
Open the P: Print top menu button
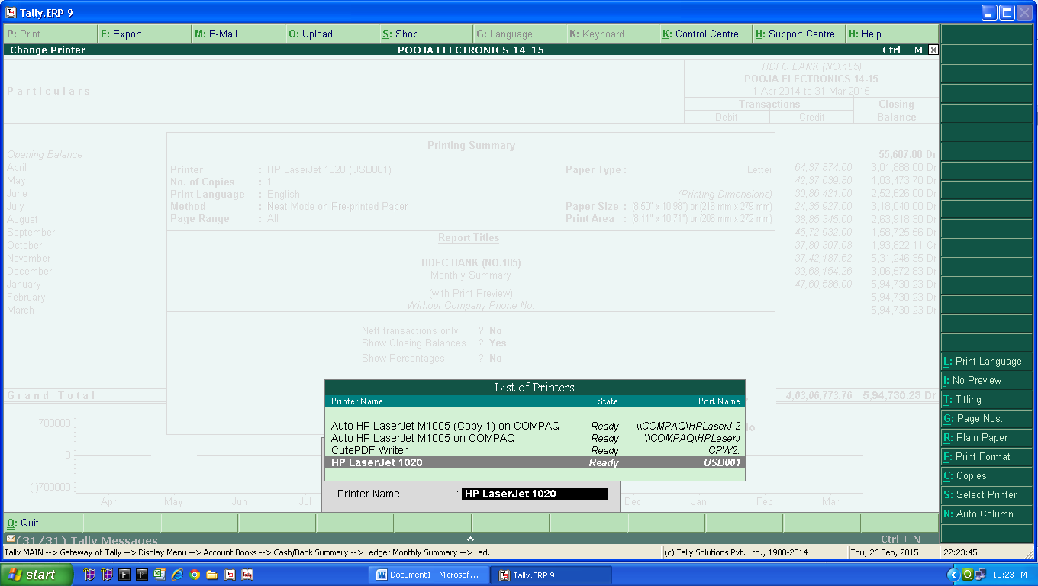pyautogui.click(x=50, y=34)
